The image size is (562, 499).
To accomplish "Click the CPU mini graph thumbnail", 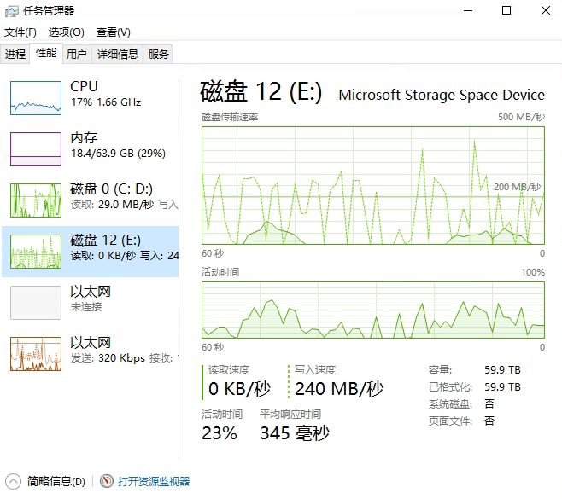I will [35, 97].
